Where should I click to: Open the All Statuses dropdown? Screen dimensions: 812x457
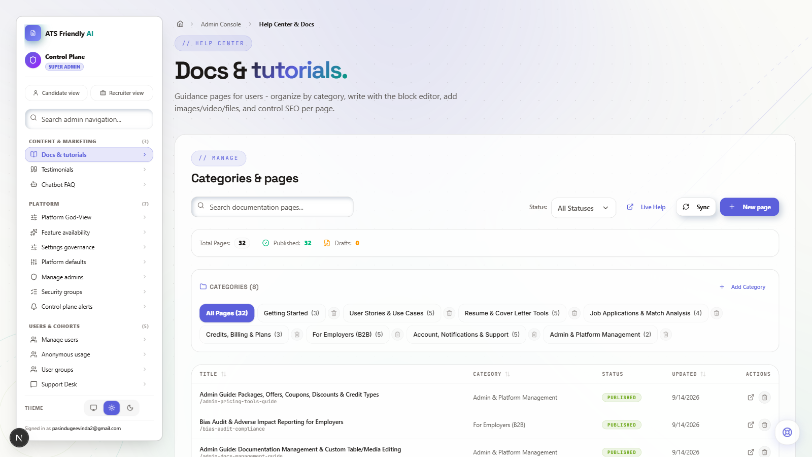(x=583, y=208)
